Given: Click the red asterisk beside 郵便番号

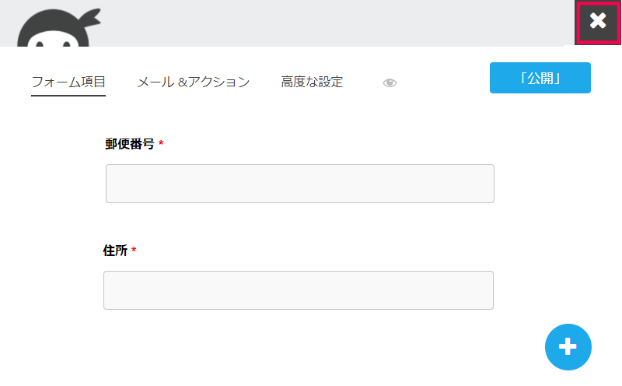Looking at the screenshot, I should click(x=161, y=143).
